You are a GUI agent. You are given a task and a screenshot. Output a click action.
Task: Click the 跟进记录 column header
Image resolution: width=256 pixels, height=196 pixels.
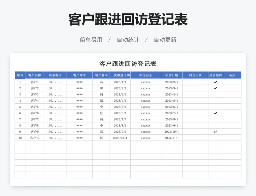146,75
